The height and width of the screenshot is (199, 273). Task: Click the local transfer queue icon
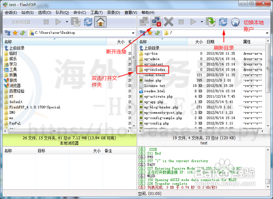click(75, 22)
